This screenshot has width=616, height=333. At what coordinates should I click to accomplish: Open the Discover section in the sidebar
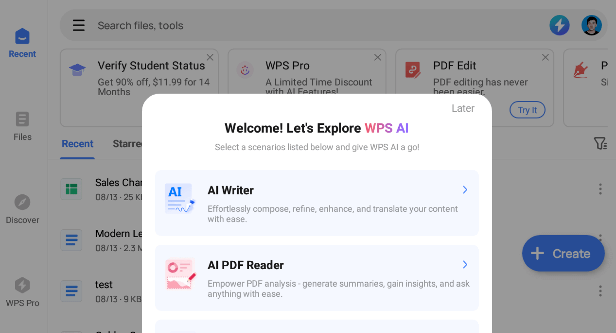point(22,209)
